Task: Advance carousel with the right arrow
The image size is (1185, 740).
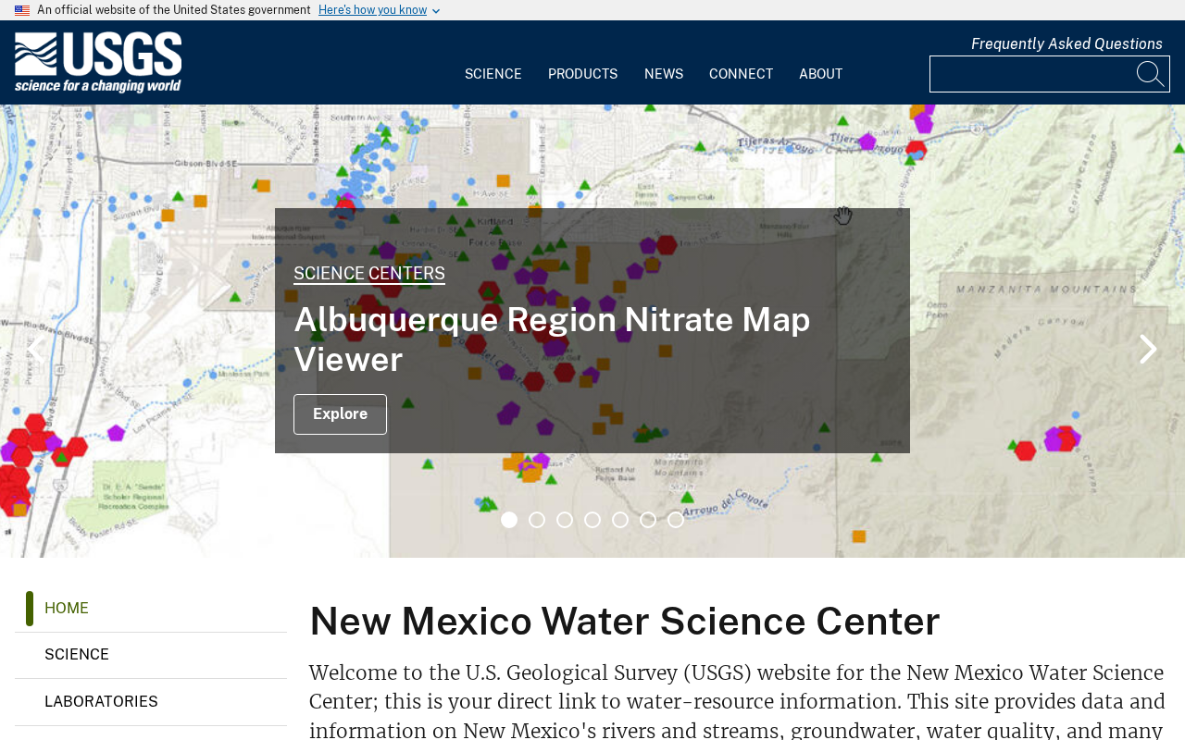Action: (x=1148, y=349)
